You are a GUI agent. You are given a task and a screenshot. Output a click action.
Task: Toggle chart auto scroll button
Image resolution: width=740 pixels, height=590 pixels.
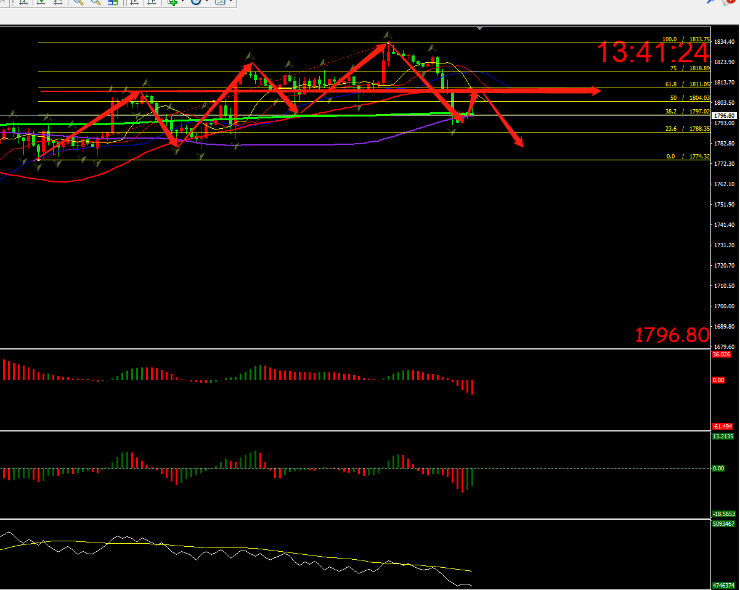tap(134, 2)
